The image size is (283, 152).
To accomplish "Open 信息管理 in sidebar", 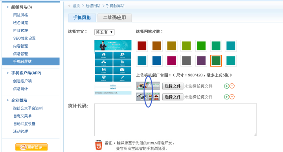I will click(20, 54).
